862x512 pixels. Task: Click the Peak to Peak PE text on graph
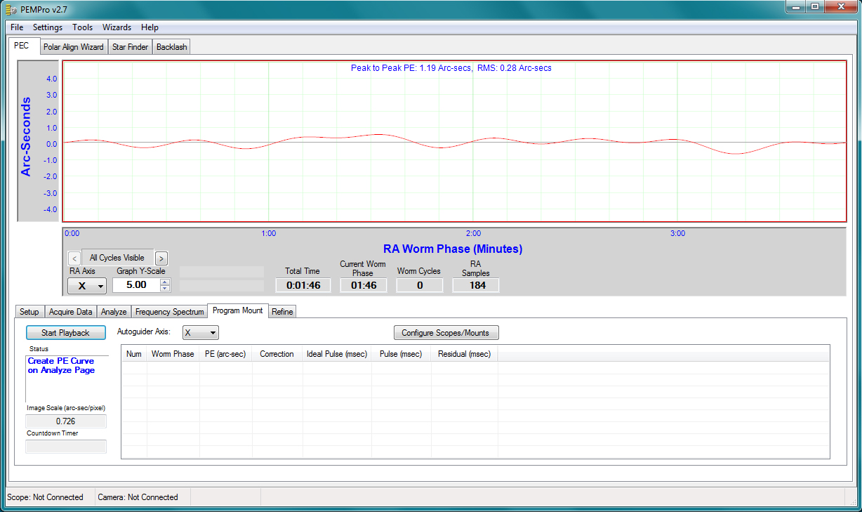[451, 68]
